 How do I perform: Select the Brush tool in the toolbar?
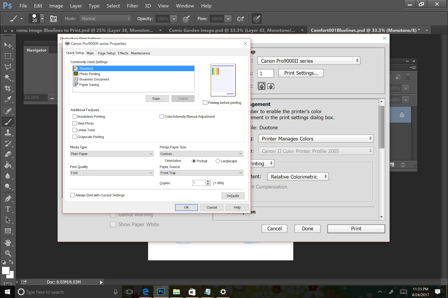(8, 122)
